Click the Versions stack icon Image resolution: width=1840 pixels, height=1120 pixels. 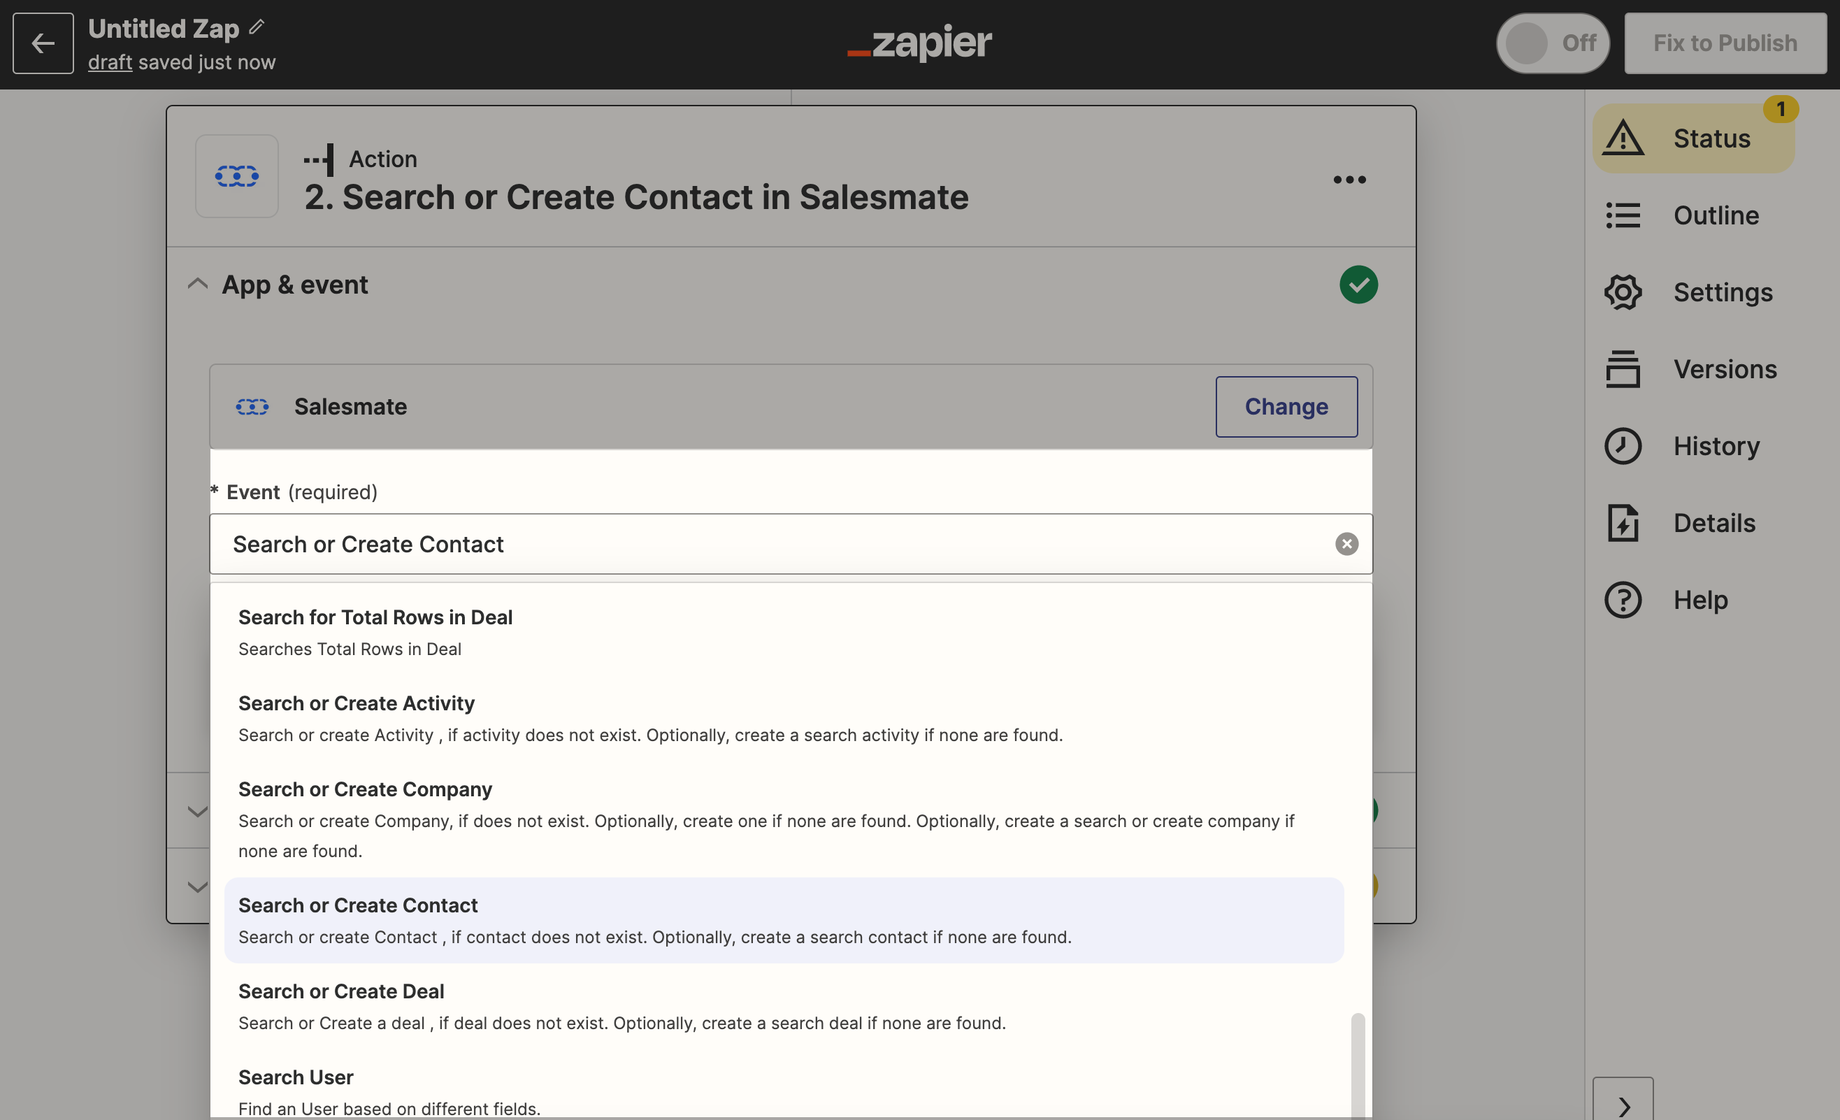[x=1623, y=369]
